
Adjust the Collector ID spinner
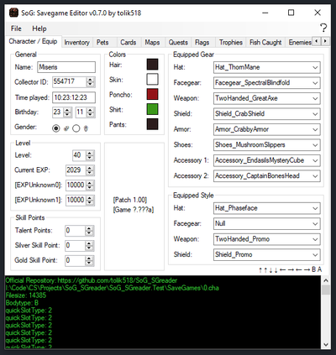[x=90, y=82]
